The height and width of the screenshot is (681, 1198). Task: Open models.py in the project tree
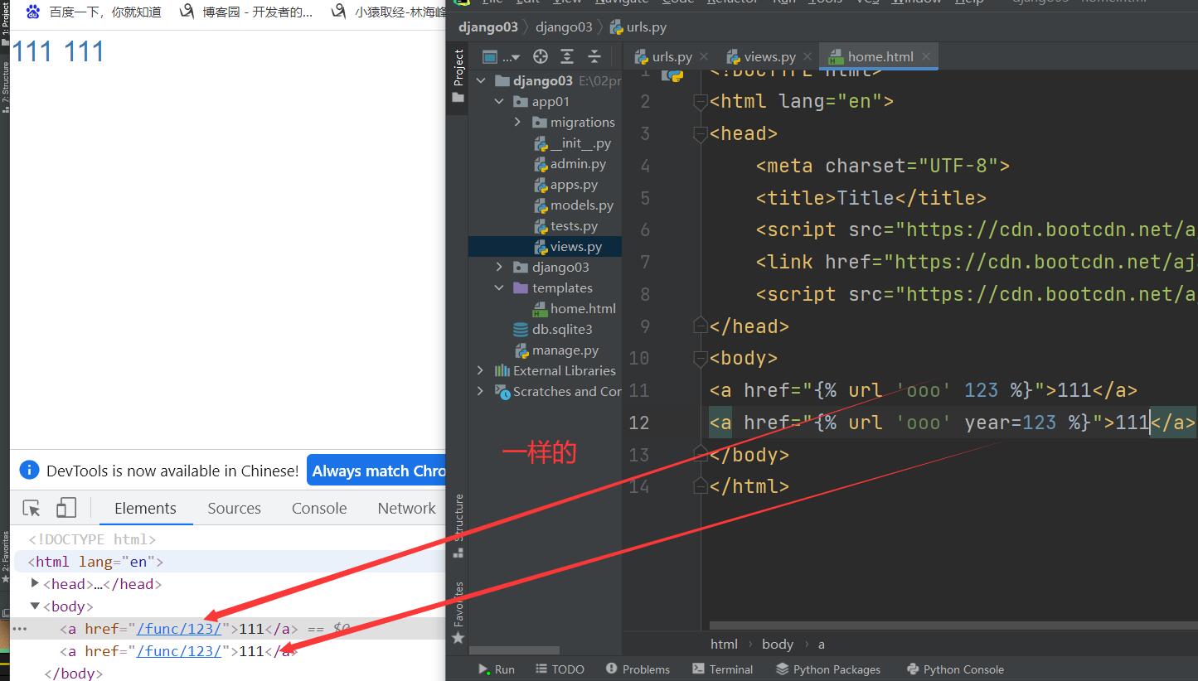[574, 205]
